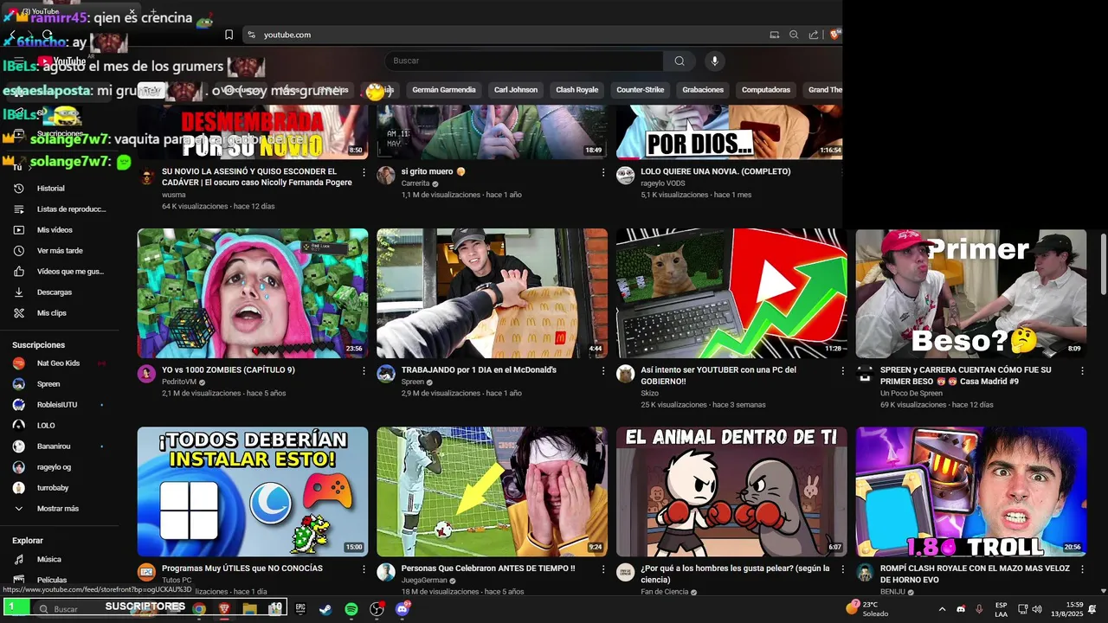Open the Primer Beso? video thumbnail

click(971, 293)
